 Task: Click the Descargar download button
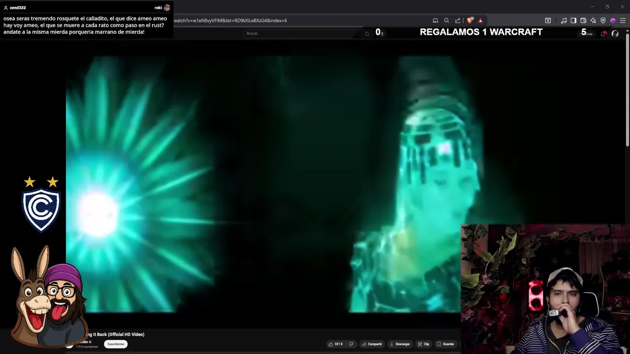(400, 344)
